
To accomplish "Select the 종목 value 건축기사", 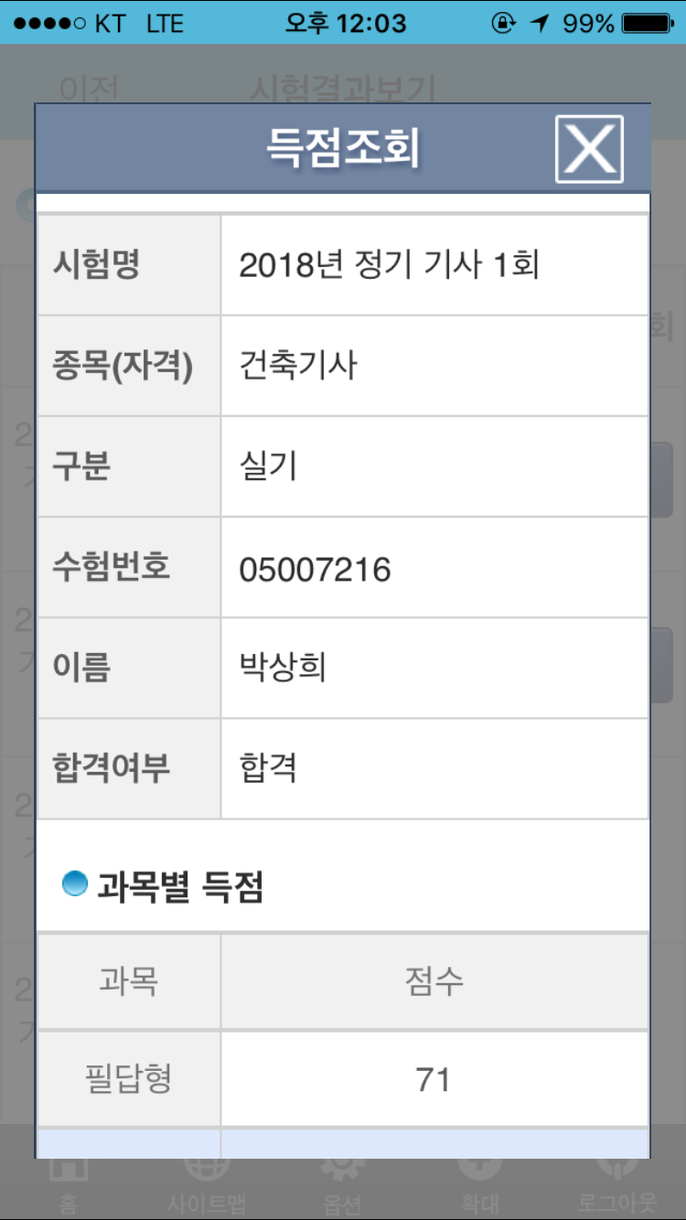I will click(298, 366).
